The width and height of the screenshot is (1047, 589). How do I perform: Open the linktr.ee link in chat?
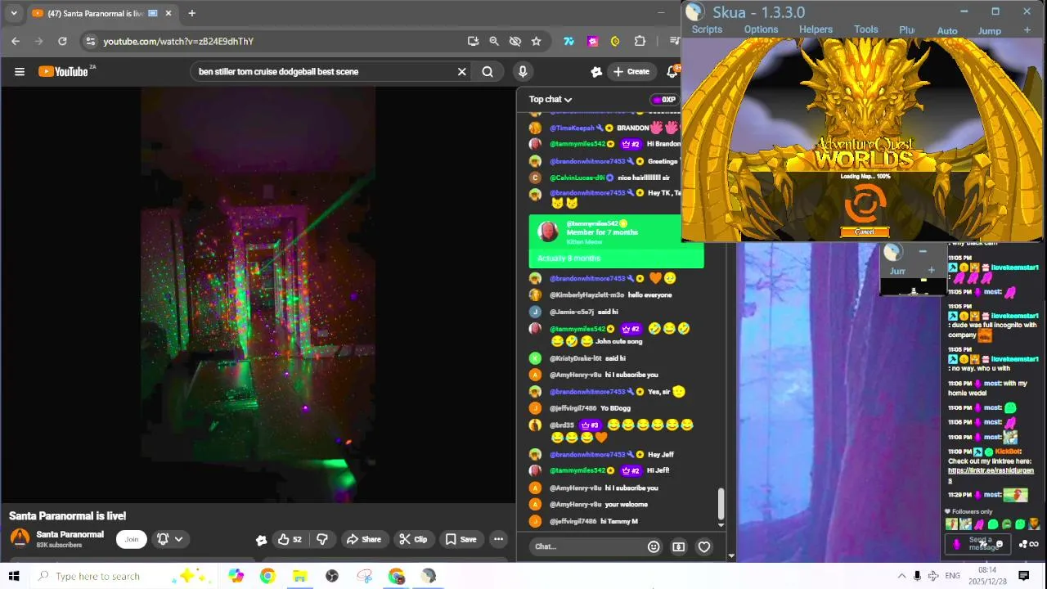click(991, 474)
